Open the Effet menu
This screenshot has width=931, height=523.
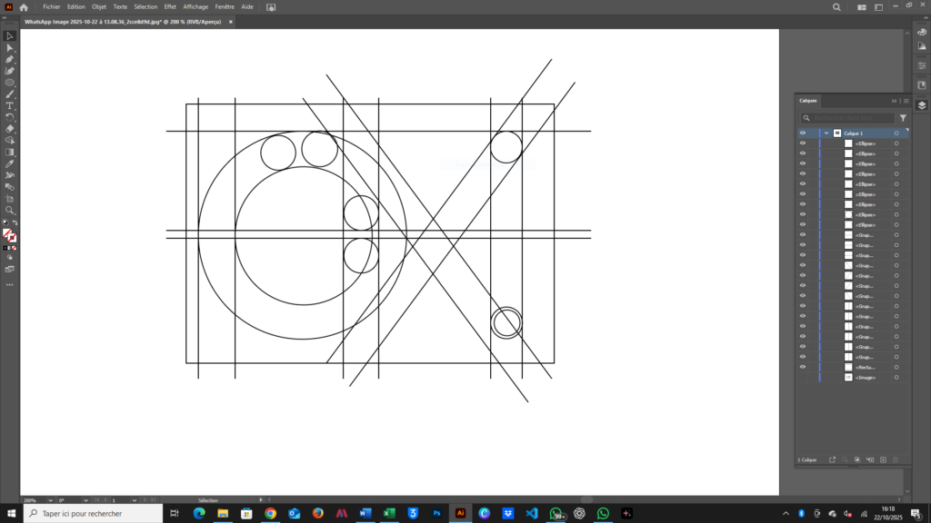point(170,7)
